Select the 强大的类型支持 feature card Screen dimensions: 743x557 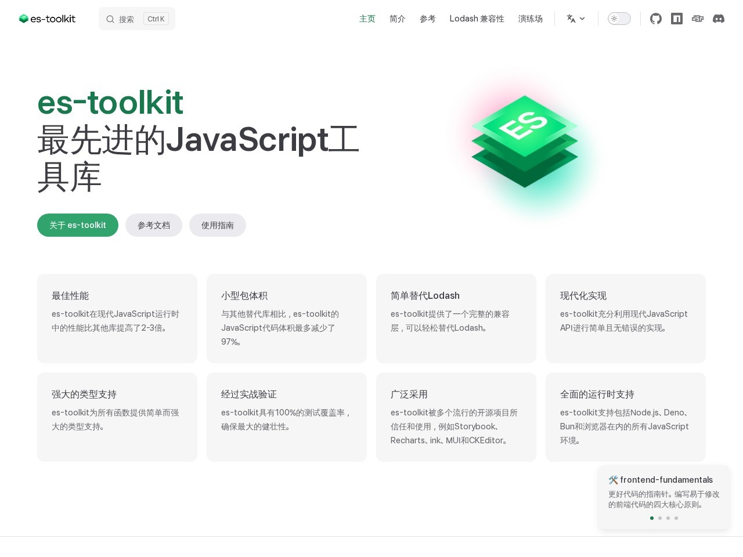coord(117,417)
